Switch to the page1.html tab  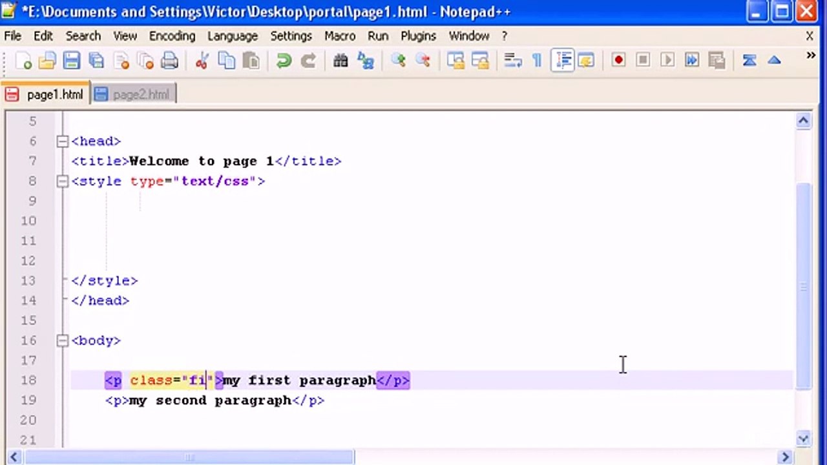pyautogui.click(x=45, y=94)
